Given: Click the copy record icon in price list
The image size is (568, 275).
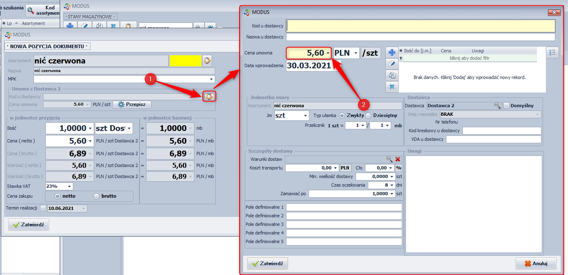Looking at the screenshot, I should pos(392,75).
